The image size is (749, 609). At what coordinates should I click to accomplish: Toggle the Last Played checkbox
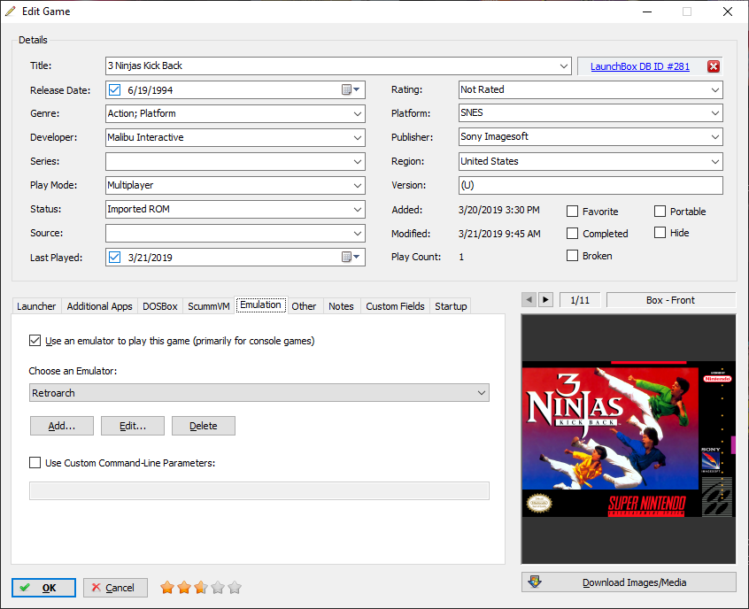click(x=114, y=257)
